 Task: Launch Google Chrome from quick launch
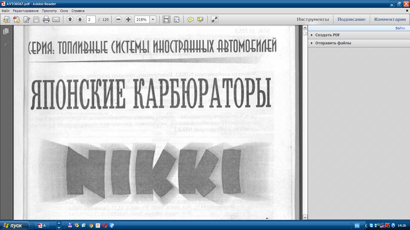(91, 226)
